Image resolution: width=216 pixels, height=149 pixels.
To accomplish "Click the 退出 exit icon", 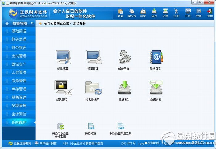I will pyautogui.click(x=210, y=13).
